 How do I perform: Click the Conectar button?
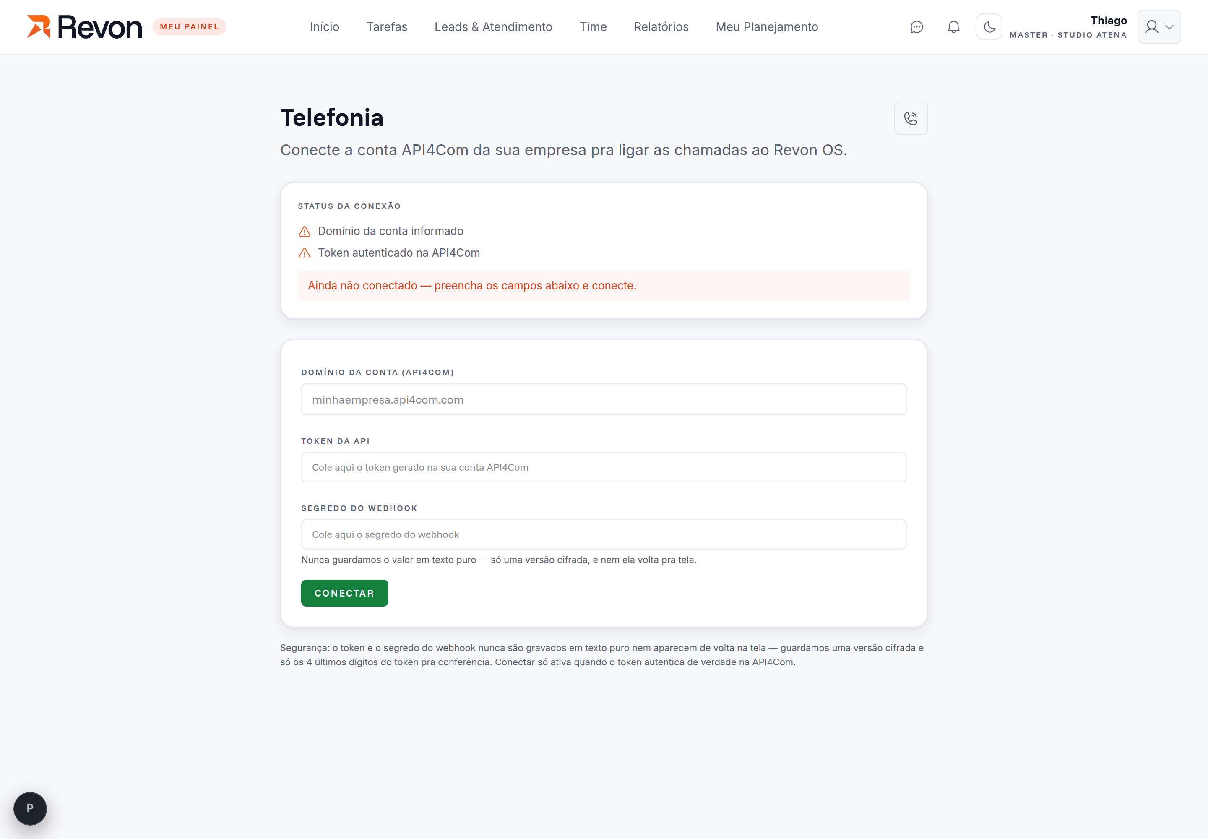(344, 593)
